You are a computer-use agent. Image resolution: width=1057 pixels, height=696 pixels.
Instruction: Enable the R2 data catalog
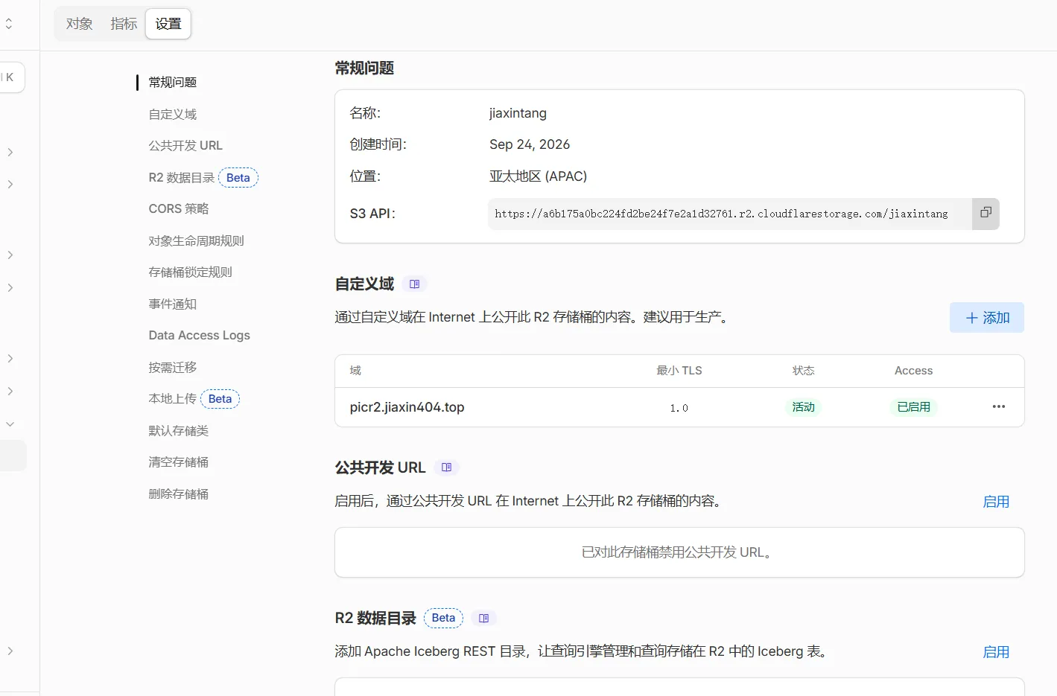pos(996,652)
